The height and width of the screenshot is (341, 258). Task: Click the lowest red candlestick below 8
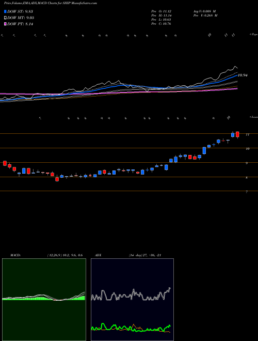click(x=57, y=179)
